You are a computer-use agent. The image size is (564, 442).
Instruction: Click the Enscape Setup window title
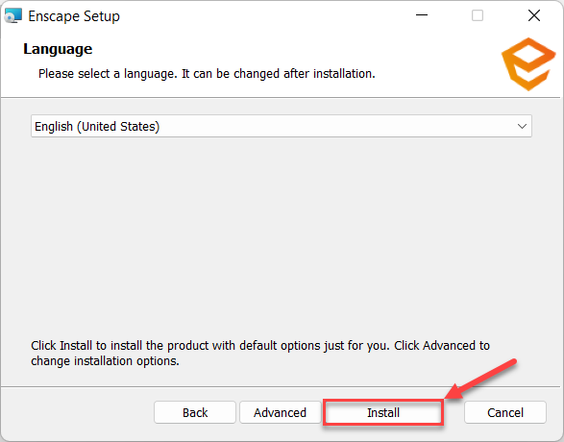tap(74, 16)
